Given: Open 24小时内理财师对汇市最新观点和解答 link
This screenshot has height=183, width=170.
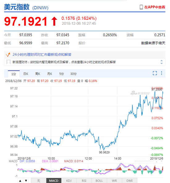Looking at the screenshot, I should click(42, 54).
